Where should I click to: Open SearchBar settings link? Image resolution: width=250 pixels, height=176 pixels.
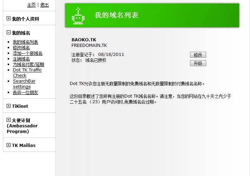click(x=24, y=84)
